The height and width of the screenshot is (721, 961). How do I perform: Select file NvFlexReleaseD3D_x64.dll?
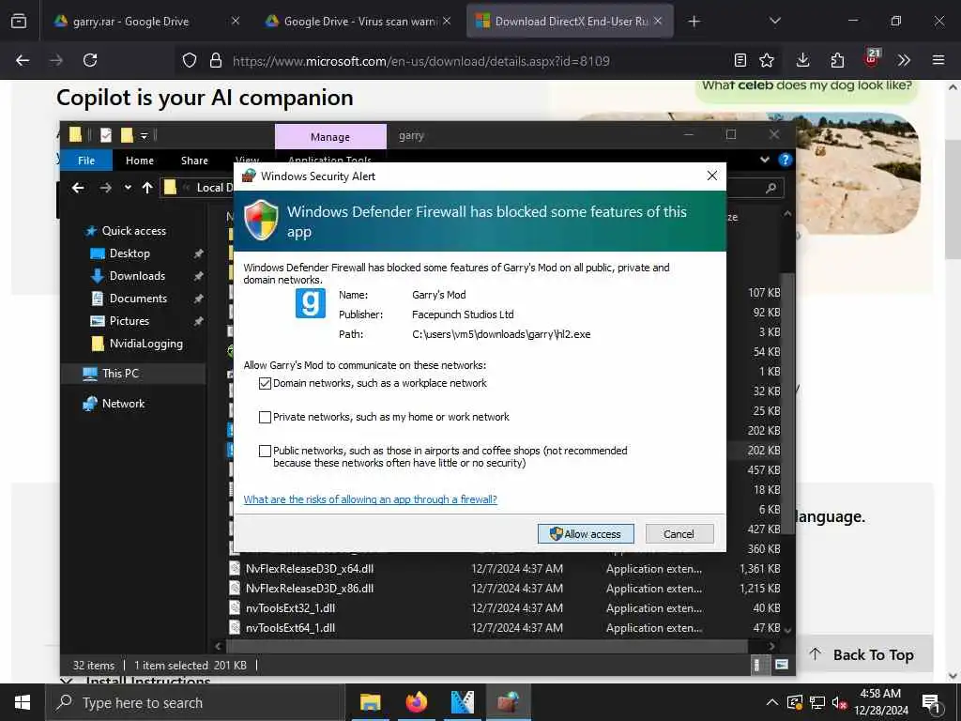click(x=310, y=568)
